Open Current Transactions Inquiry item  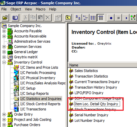[97, 82]
